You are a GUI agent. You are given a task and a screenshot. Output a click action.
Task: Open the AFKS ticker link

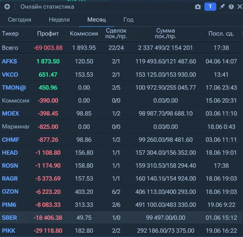[9, 61]
